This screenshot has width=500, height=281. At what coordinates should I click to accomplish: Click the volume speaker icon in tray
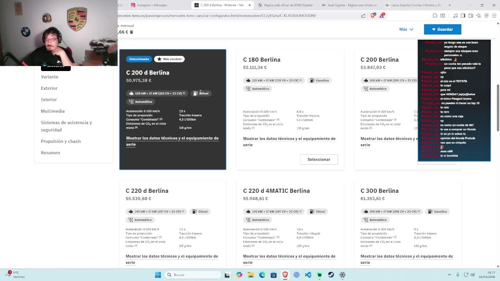473,275
